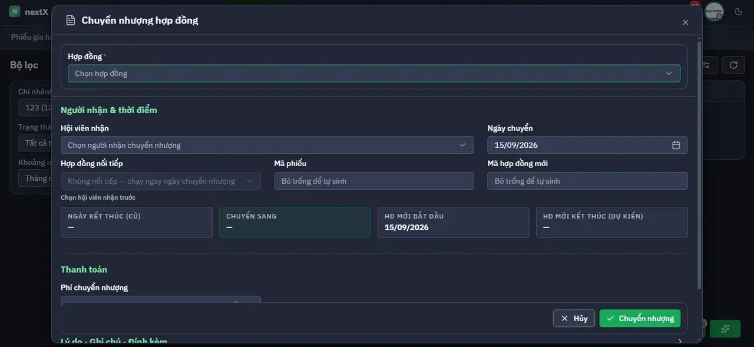Open the Trạng thái filter showing Tất cả

click(x=35, y=143)
